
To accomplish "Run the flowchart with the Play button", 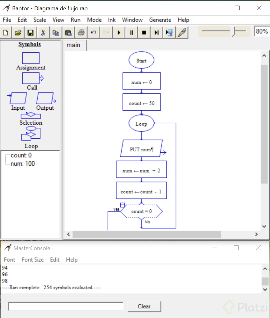I will (119, 32).
